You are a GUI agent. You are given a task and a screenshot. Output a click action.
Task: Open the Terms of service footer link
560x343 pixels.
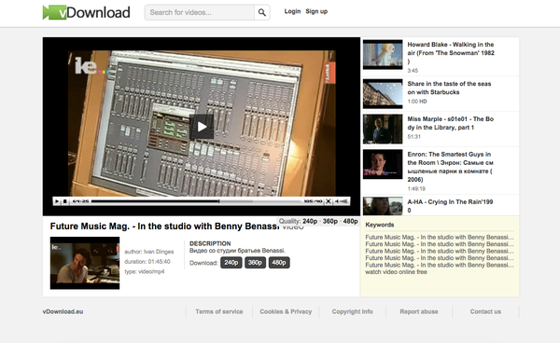pos(219,311)
